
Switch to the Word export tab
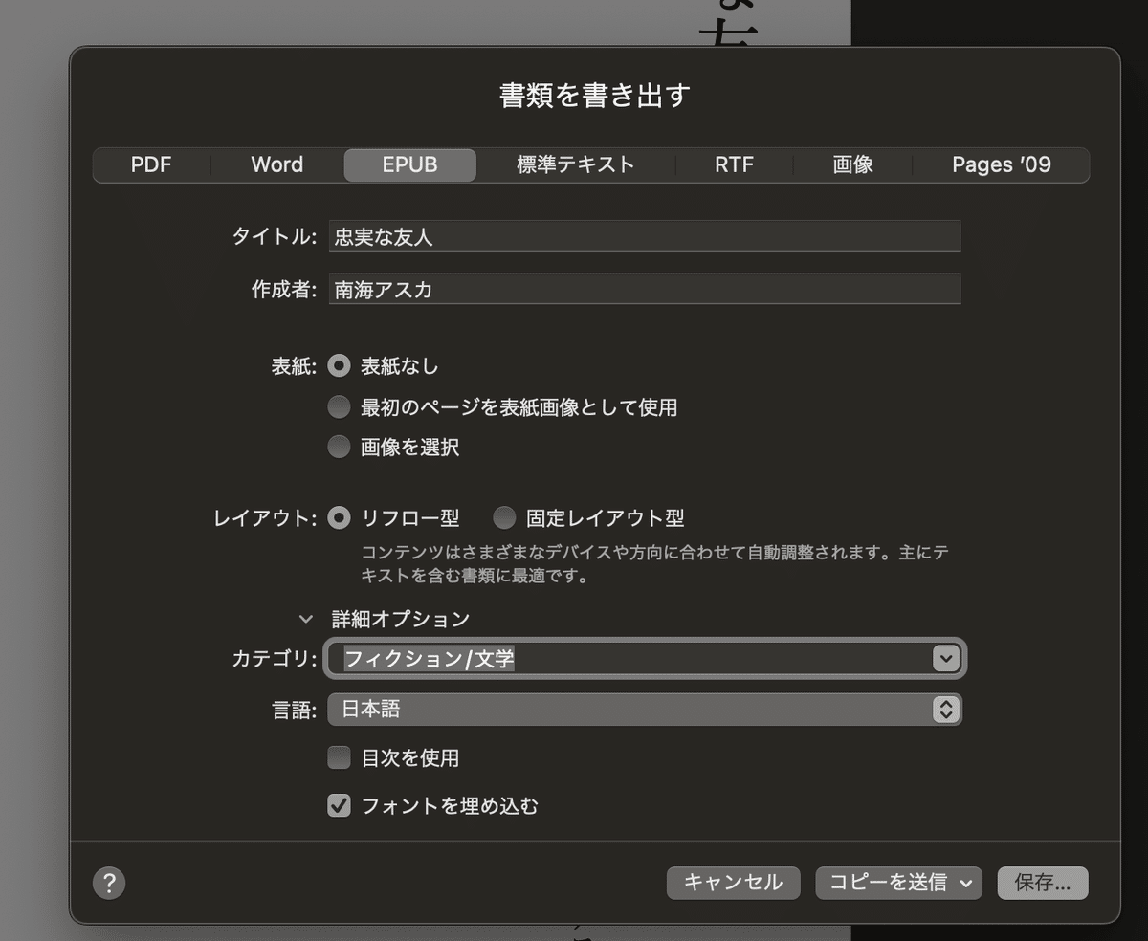click(277, 164)
